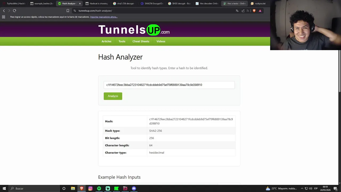
Task: Click the Hash Analyzer page heading
Action: click(x=120, y=57)
